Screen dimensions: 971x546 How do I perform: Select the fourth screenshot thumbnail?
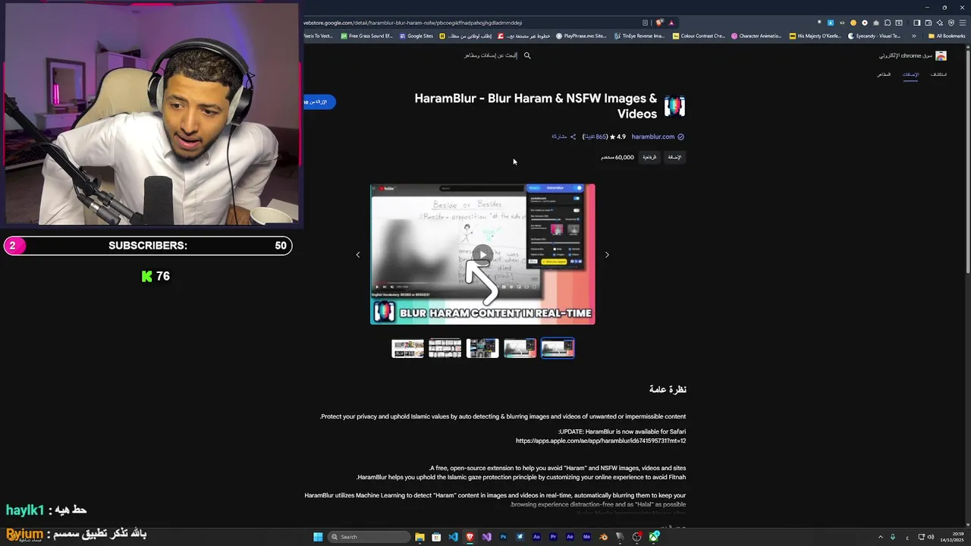tap(520, 348)
